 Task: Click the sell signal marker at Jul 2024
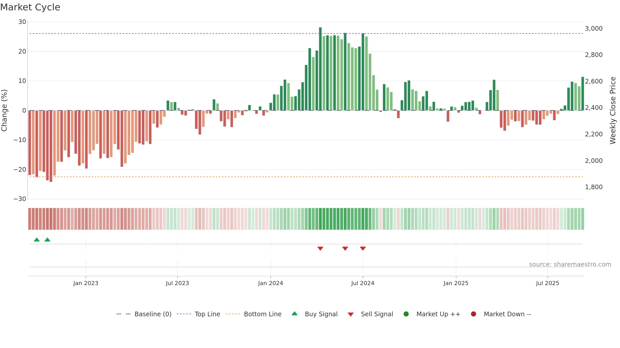(363, 248)
